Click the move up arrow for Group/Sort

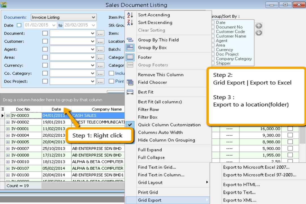coord(259,26)
